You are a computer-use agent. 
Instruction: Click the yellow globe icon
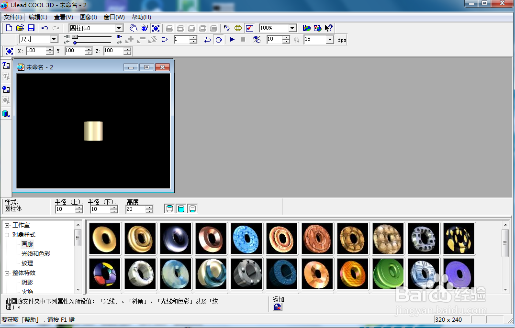(238, 28)
